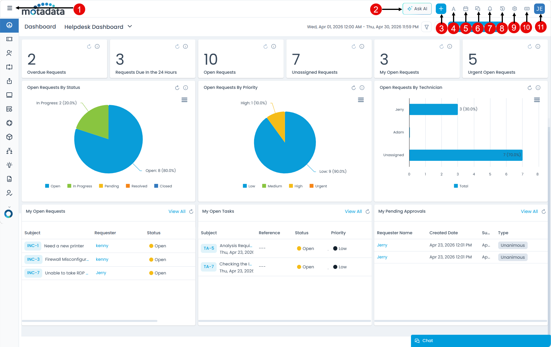Open chart menu for Open Requests By Status
This screenshot has width=551, height=347.
point(184,100)
